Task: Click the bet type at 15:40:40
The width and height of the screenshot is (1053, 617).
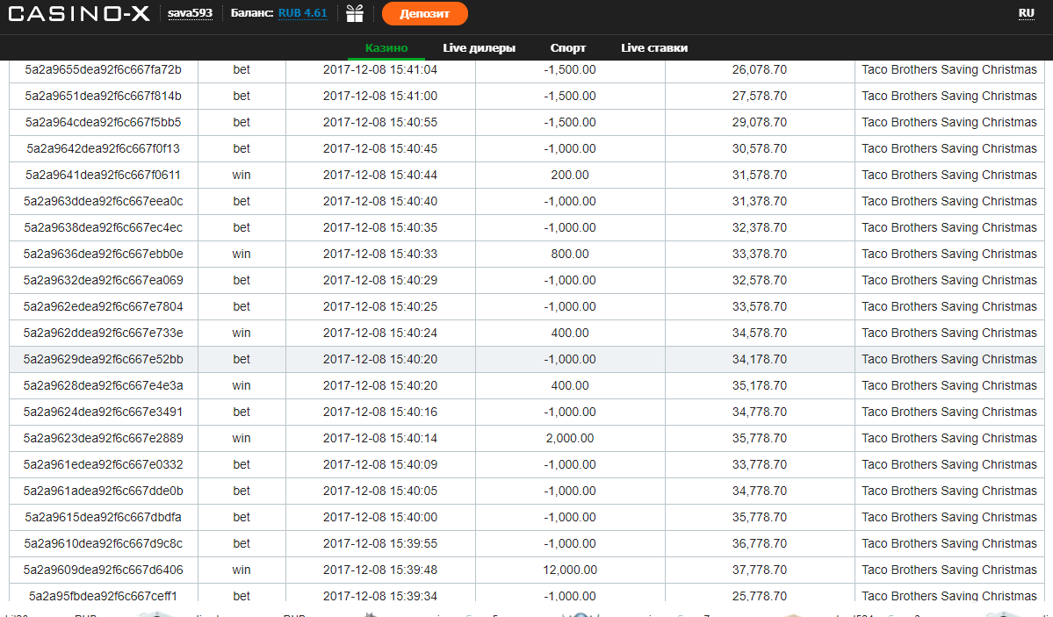Action: click(x=242, y=201)
